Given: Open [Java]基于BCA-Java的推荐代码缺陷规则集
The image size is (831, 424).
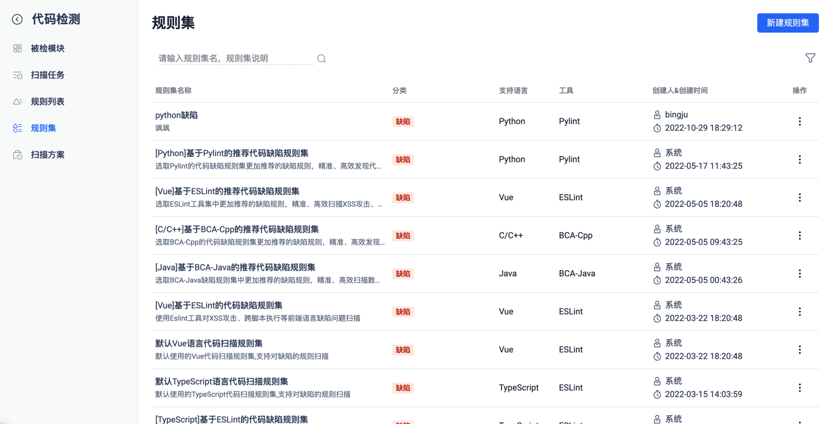Looking at the screenshot, I should (x=235, y=267).
